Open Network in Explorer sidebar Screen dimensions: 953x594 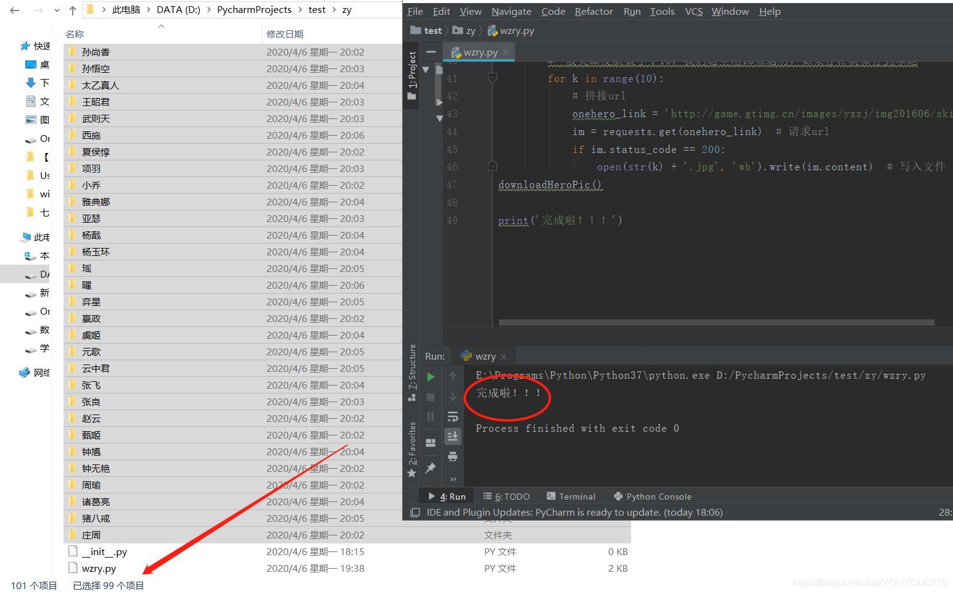click(x=35, y=373)
